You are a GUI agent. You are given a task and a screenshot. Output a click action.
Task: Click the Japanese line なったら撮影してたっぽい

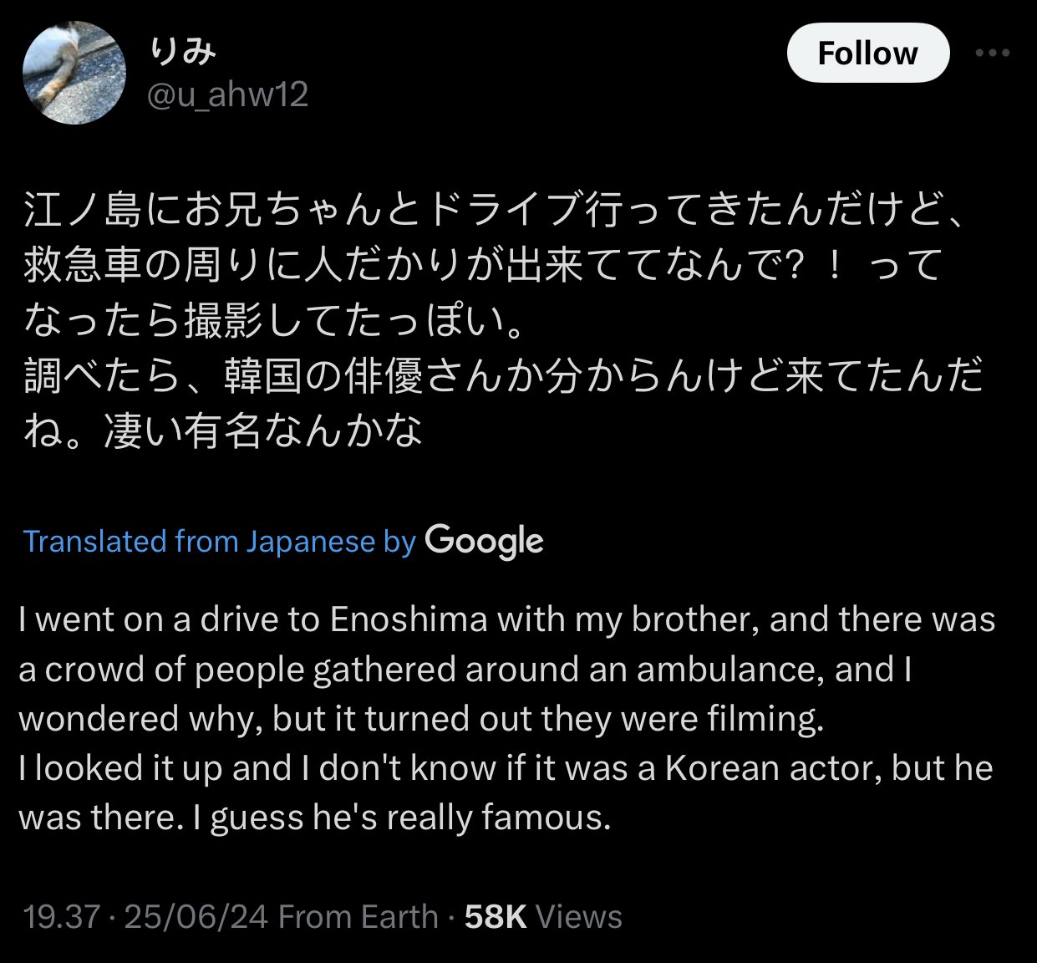pyautogui.click(x=276, y=321)
